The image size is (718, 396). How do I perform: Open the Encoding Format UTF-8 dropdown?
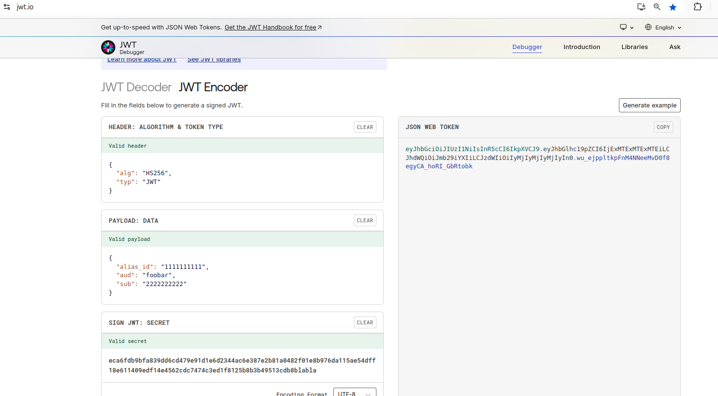(x=354, y=393)
